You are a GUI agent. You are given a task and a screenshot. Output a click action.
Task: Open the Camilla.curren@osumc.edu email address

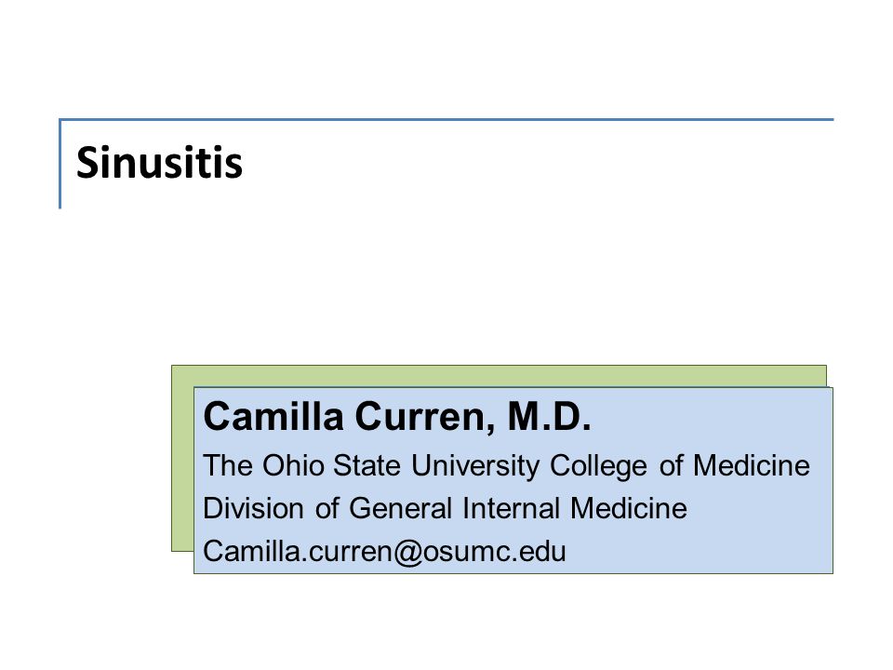pyautogui.click(x=384, y=552)
